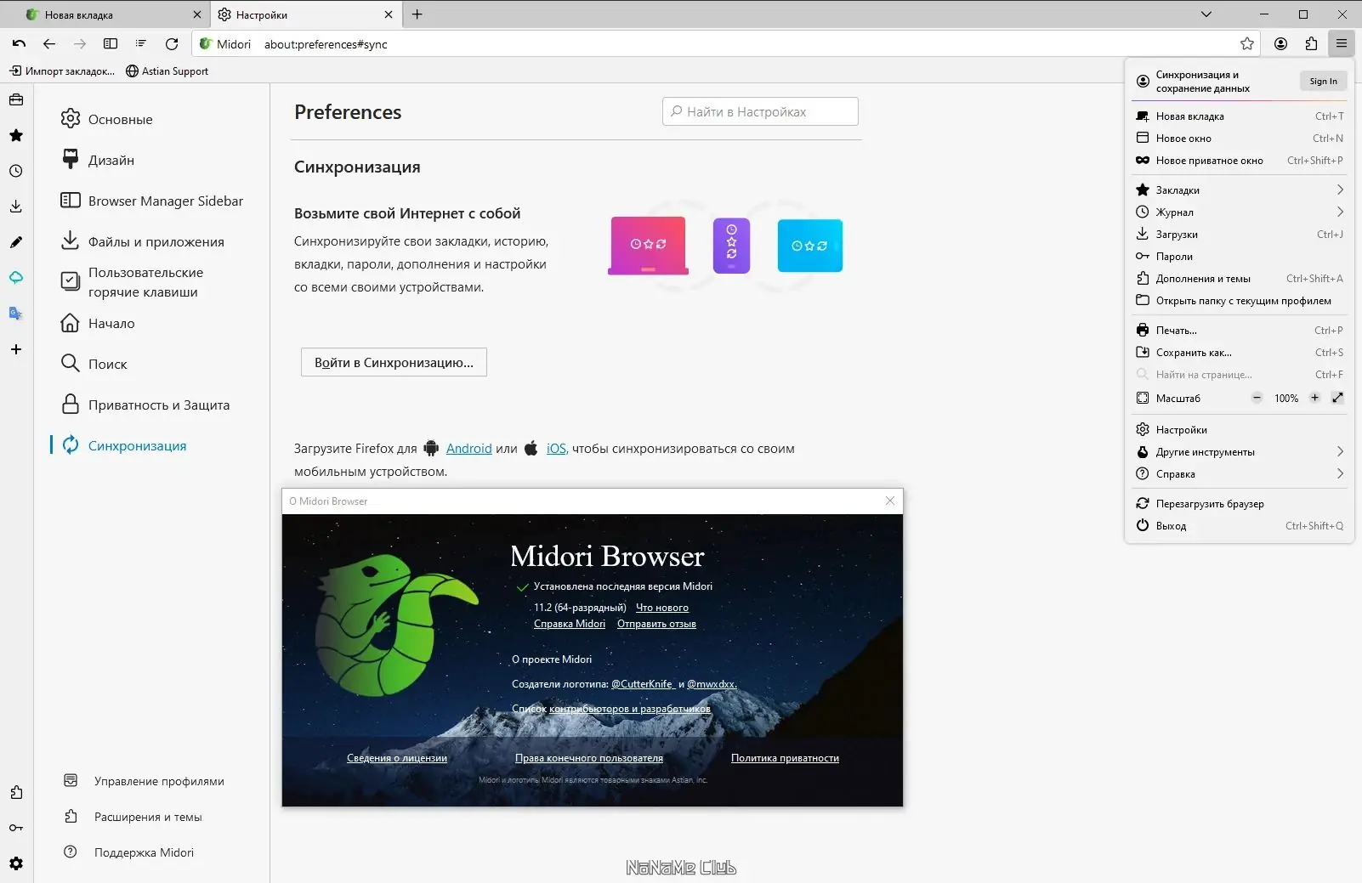The width and height of the screenshot is (1362, 883).
Task: Open Справка Midori link
Action: 570,624
